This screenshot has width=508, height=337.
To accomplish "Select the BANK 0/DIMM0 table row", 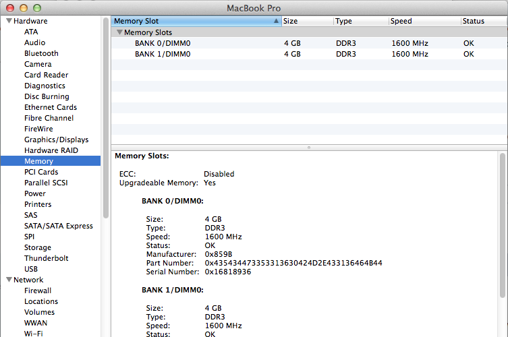I will (310, 43).
